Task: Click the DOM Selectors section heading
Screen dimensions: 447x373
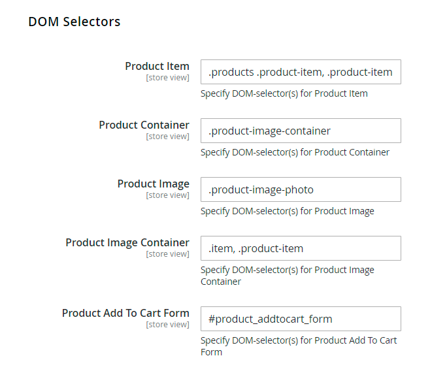Action: click(x=74, y=22)
